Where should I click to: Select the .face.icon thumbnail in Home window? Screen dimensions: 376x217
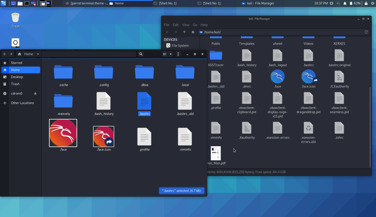(104, 137)
